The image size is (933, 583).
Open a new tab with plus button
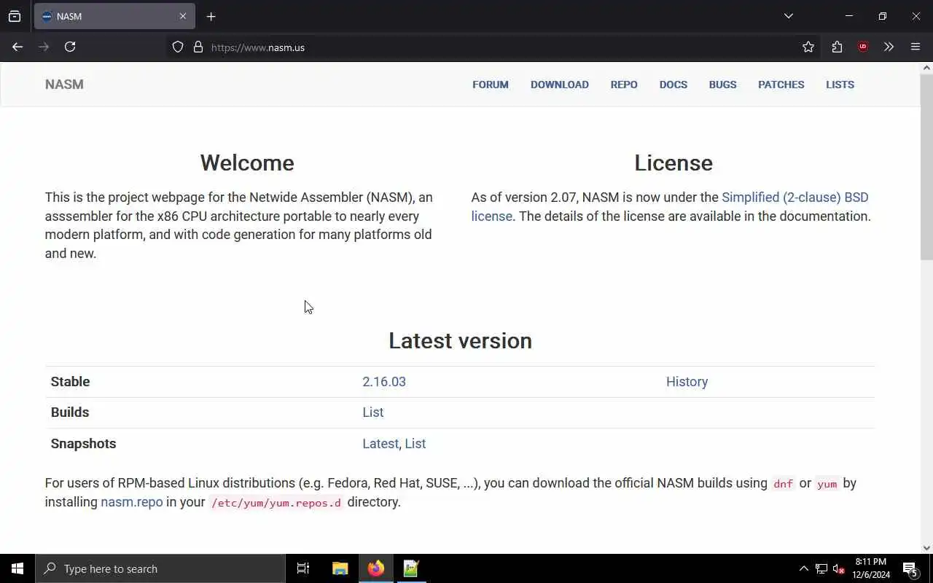[211, 16]
